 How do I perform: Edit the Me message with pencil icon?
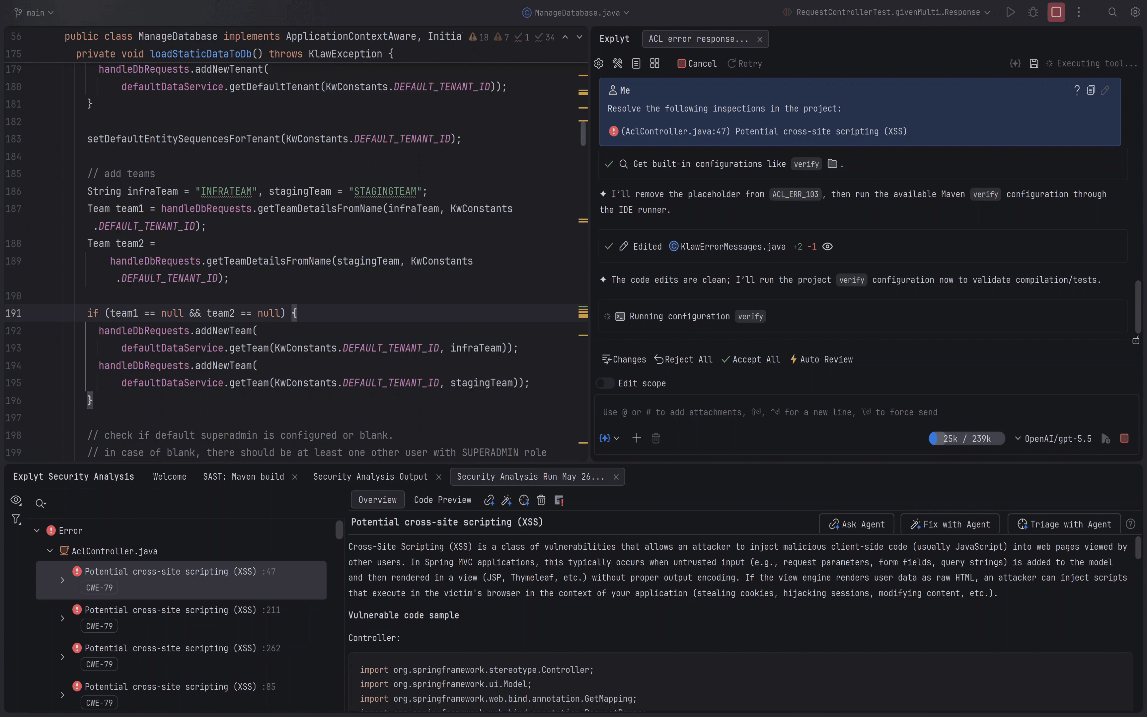click(x=1105, y=90)
